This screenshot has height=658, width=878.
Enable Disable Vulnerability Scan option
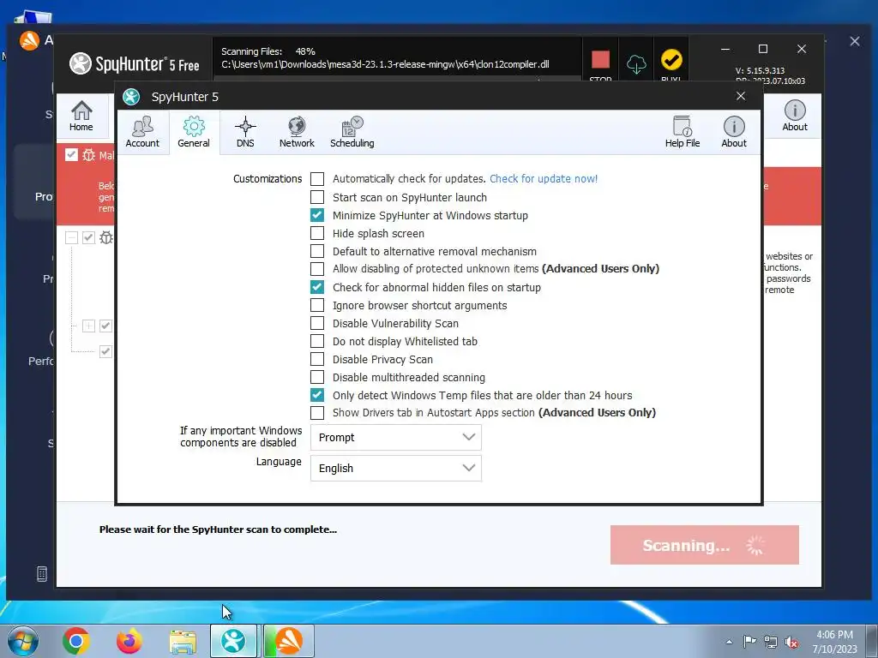(317, 323)
